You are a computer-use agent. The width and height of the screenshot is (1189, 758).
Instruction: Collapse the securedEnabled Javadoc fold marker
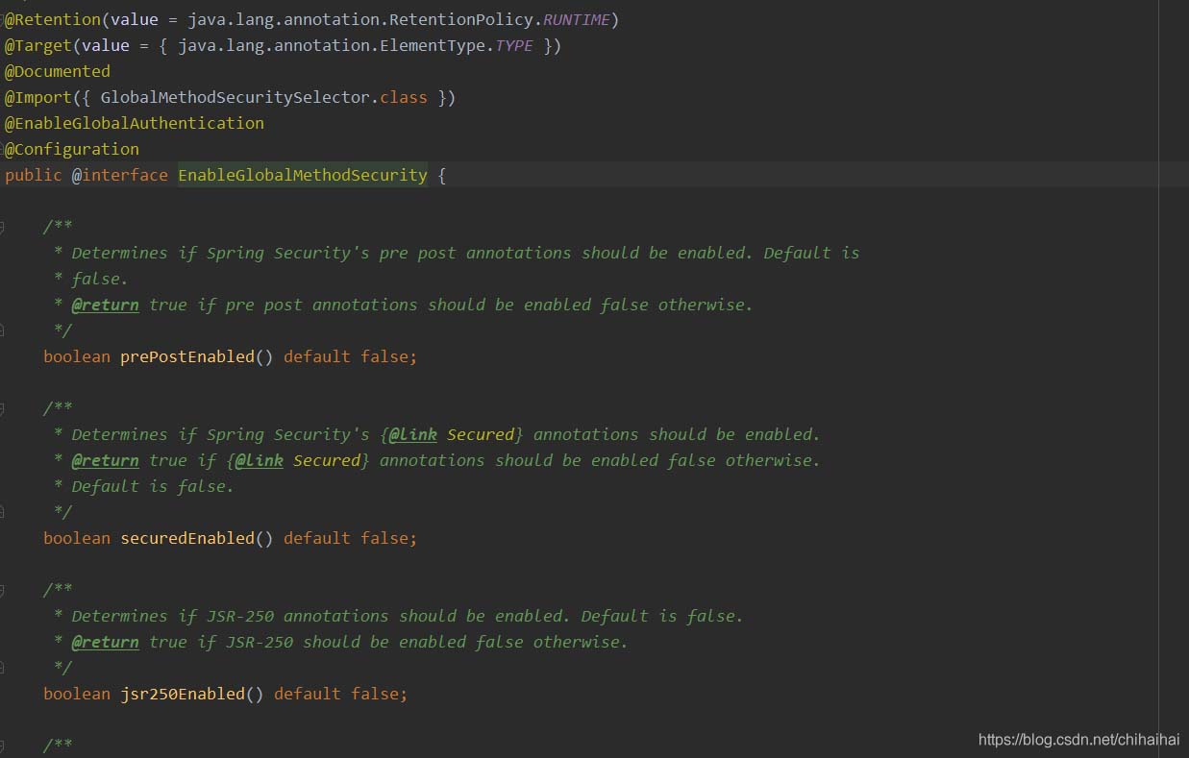click(3, 408)
